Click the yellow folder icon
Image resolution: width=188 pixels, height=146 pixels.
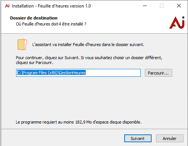[x=22, y=45]
